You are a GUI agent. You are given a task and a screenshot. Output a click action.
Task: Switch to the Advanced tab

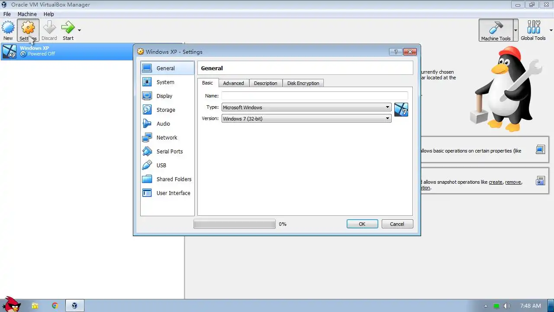click(233, 83)
